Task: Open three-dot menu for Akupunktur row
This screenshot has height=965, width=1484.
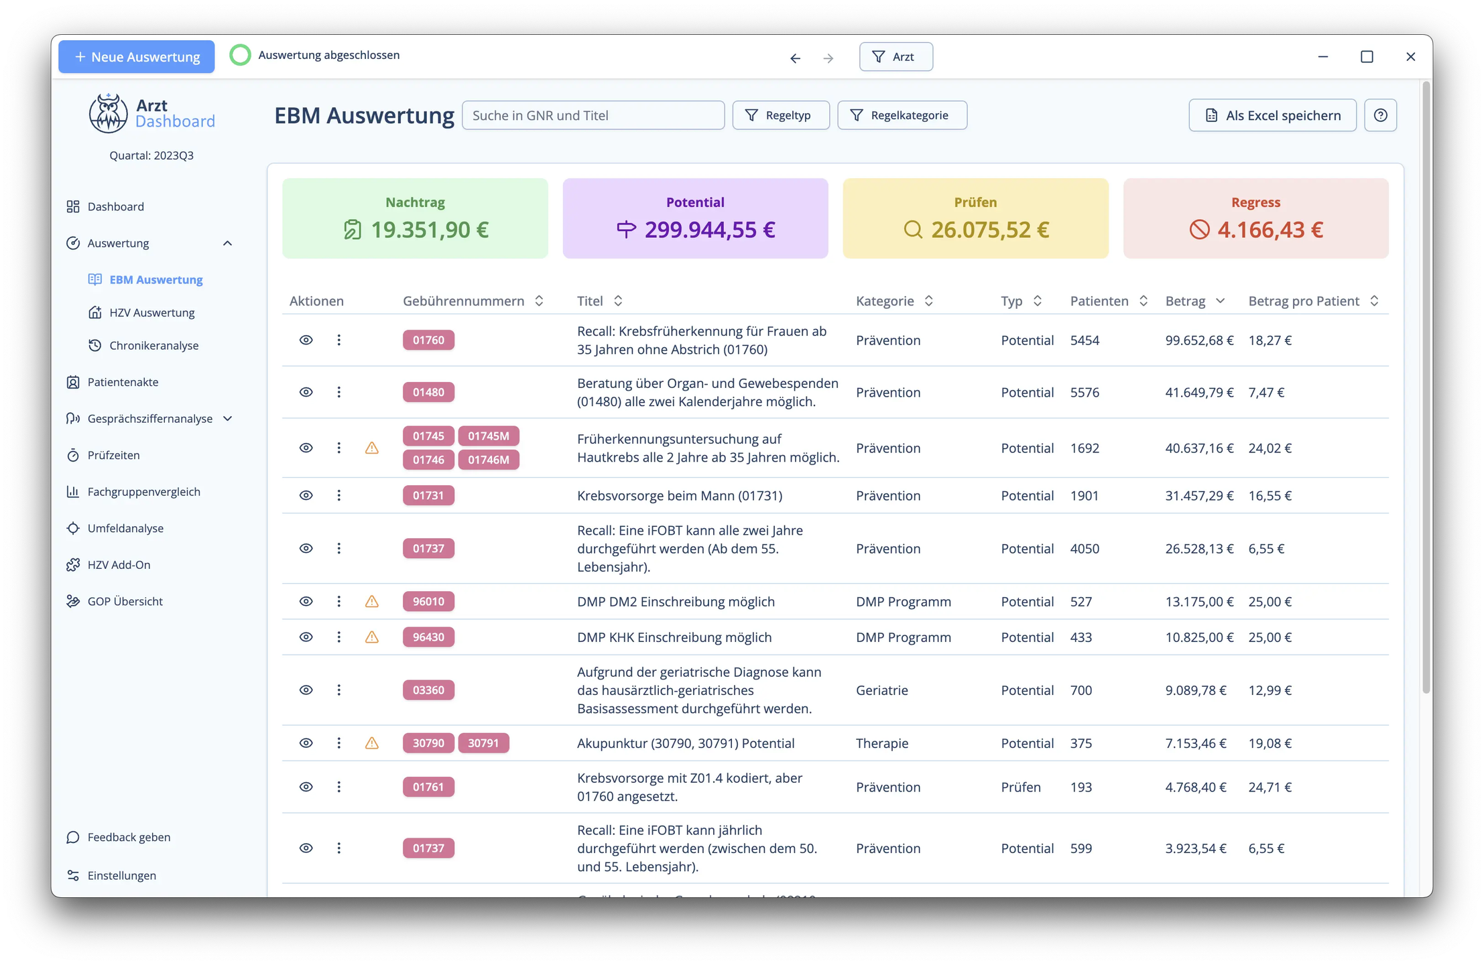Action: coord(338,743)
